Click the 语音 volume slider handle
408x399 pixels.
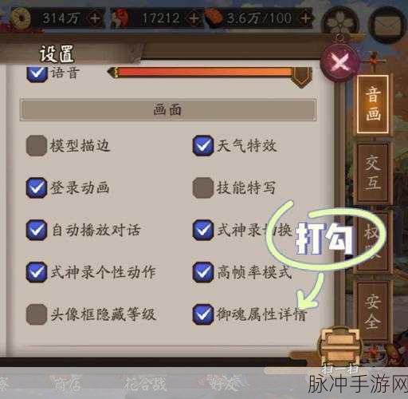pyautogui.click(x=301, y=77)
